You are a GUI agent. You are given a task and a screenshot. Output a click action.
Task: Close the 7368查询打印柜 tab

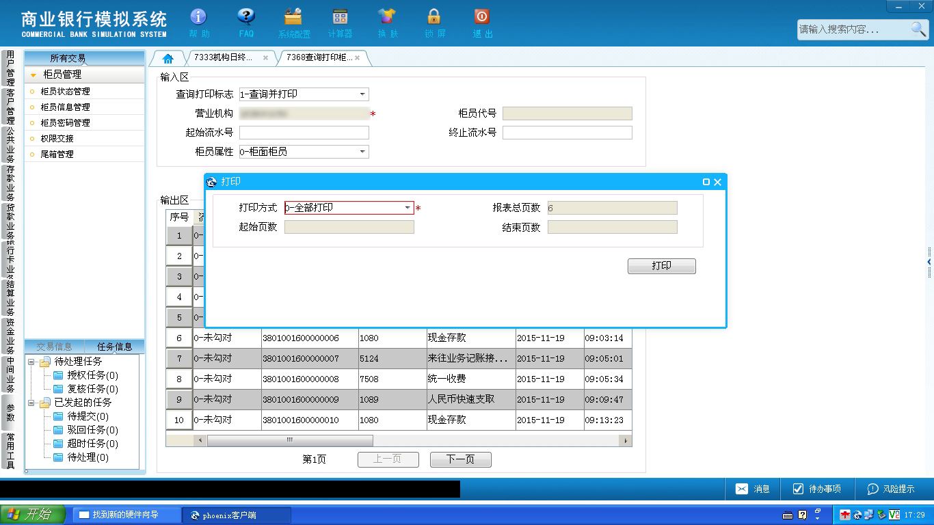point(357,58)
